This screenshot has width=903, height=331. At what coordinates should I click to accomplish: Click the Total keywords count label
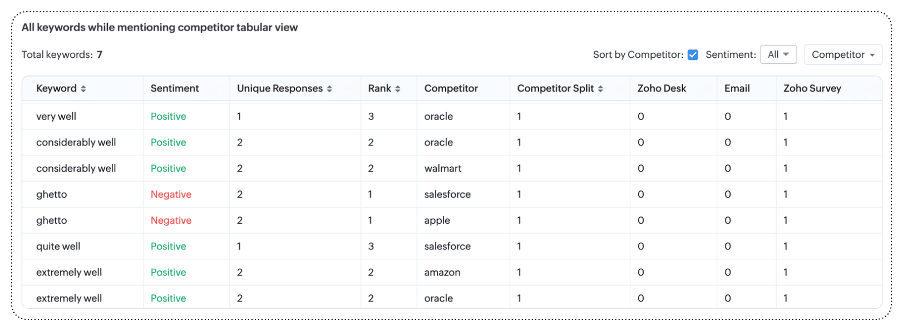click(x=62, y=54)
